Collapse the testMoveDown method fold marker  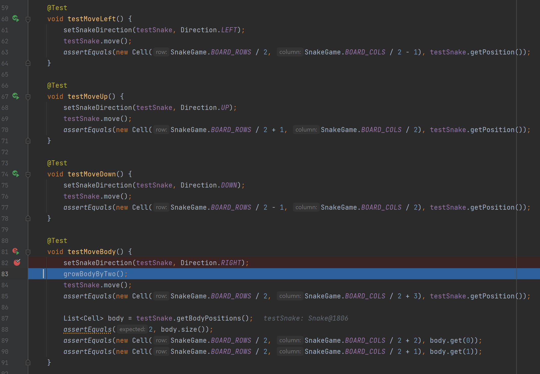pyautogui.click(x=28, y=174)
